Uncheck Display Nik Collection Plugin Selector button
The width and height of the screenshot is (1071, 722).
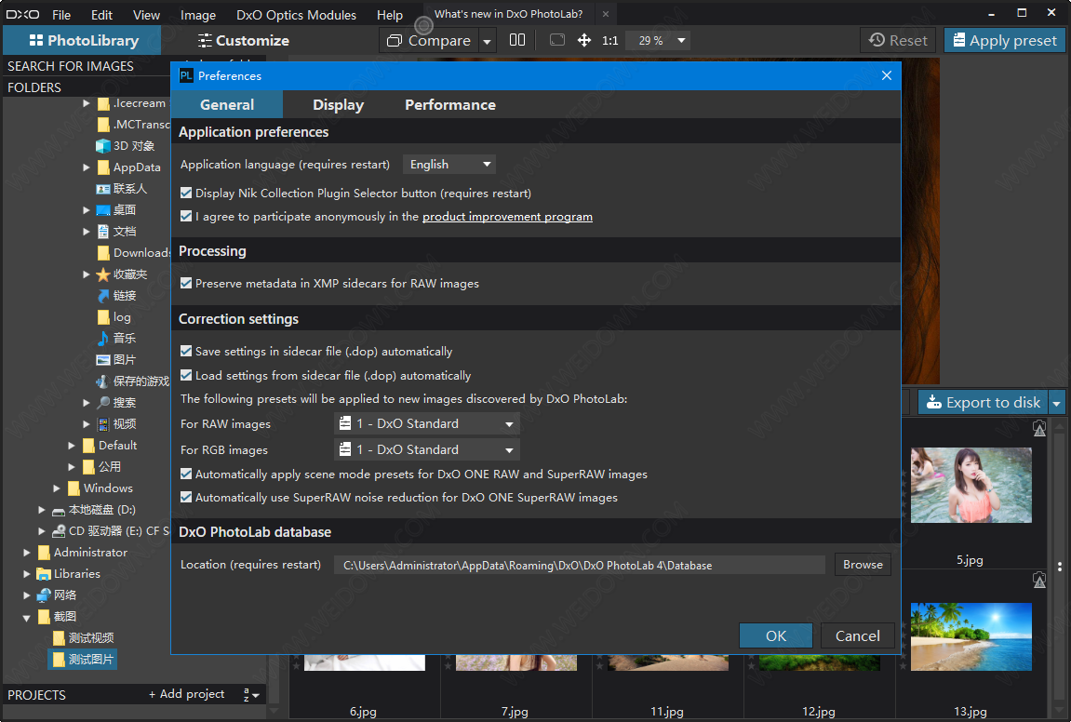(x=186, y=194)
